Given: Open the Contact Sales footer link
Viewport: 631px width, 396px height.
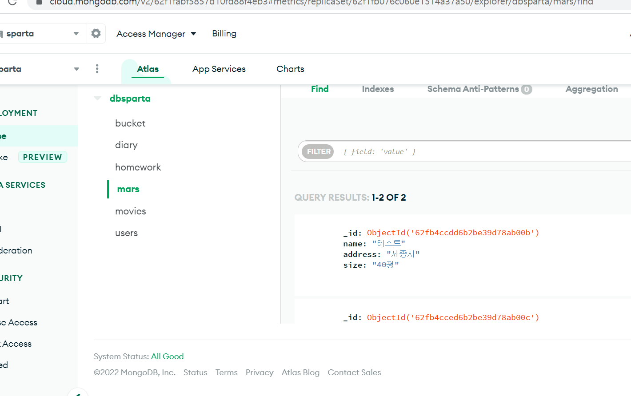Looking at the screenshot, I should [354, 372].
